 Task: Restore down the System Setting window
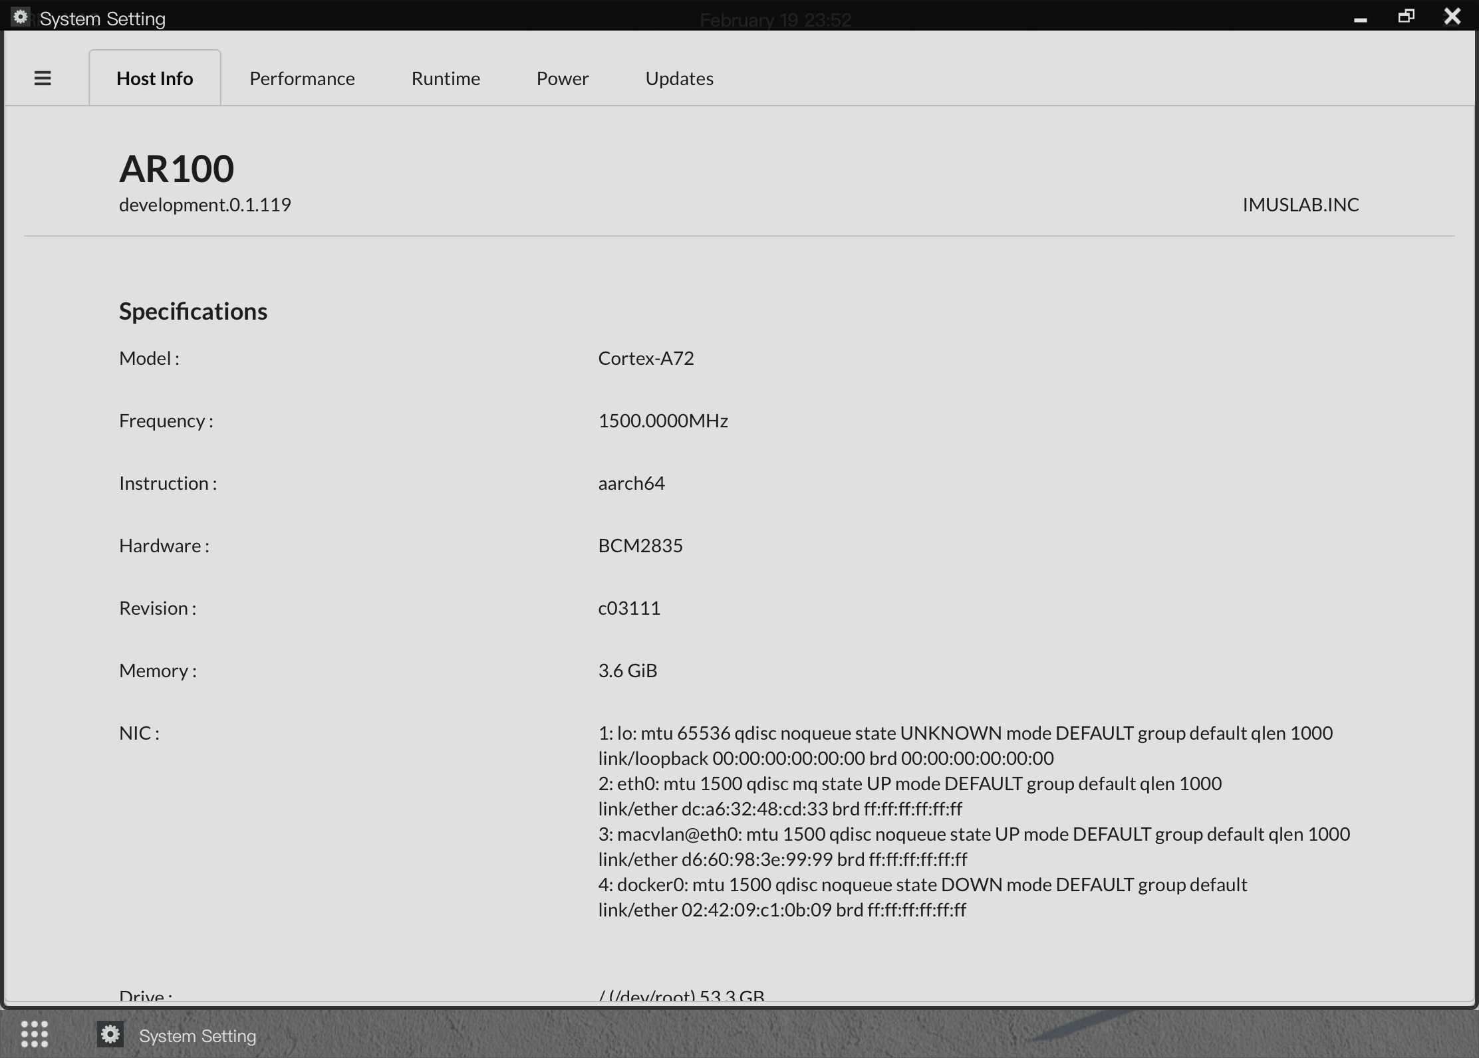coord(1406,17)
